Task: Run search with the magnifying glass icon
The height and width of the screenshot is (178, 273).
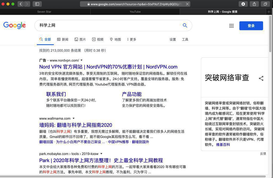Action: click(x=185, y=25)
